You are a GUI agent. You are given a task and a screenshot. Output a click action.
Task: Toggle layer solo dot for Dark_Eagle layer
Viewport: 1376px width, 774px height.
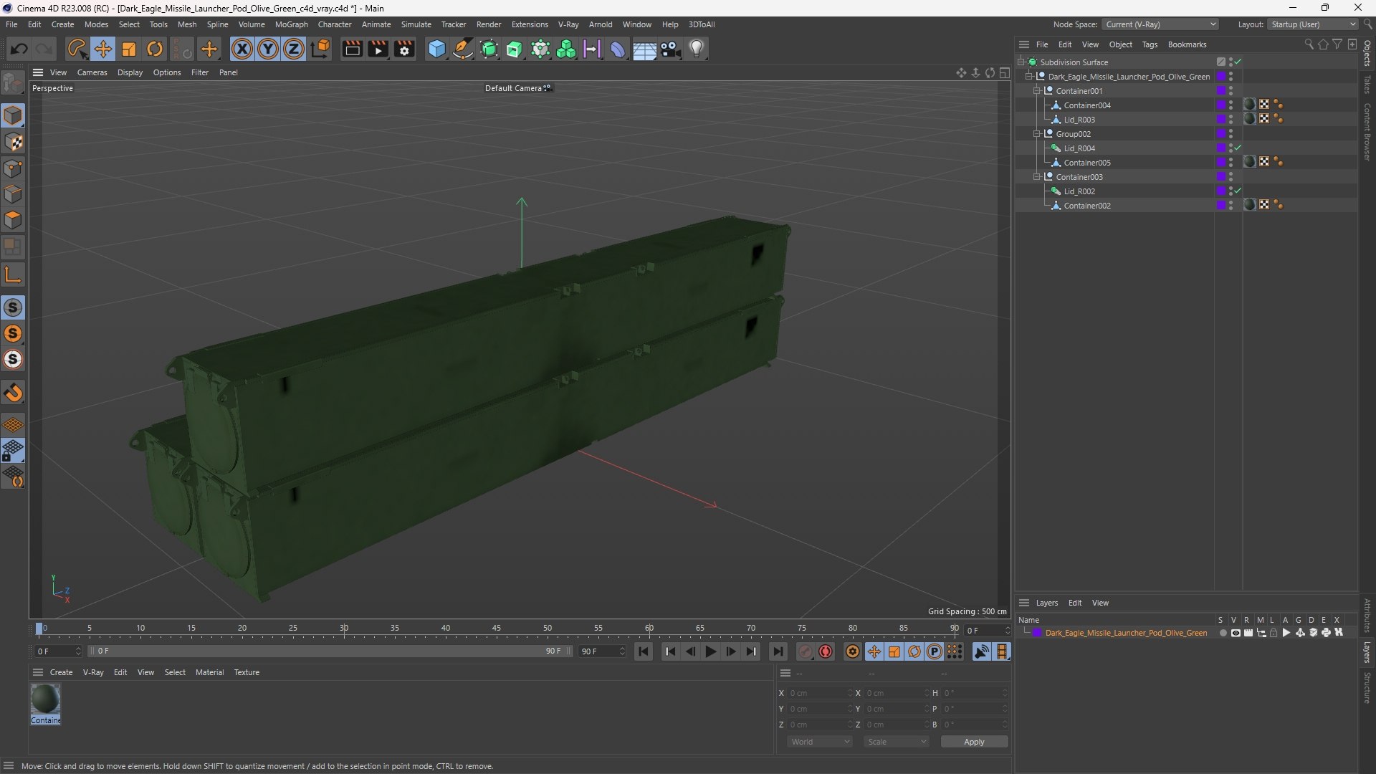pos(1223,633)
